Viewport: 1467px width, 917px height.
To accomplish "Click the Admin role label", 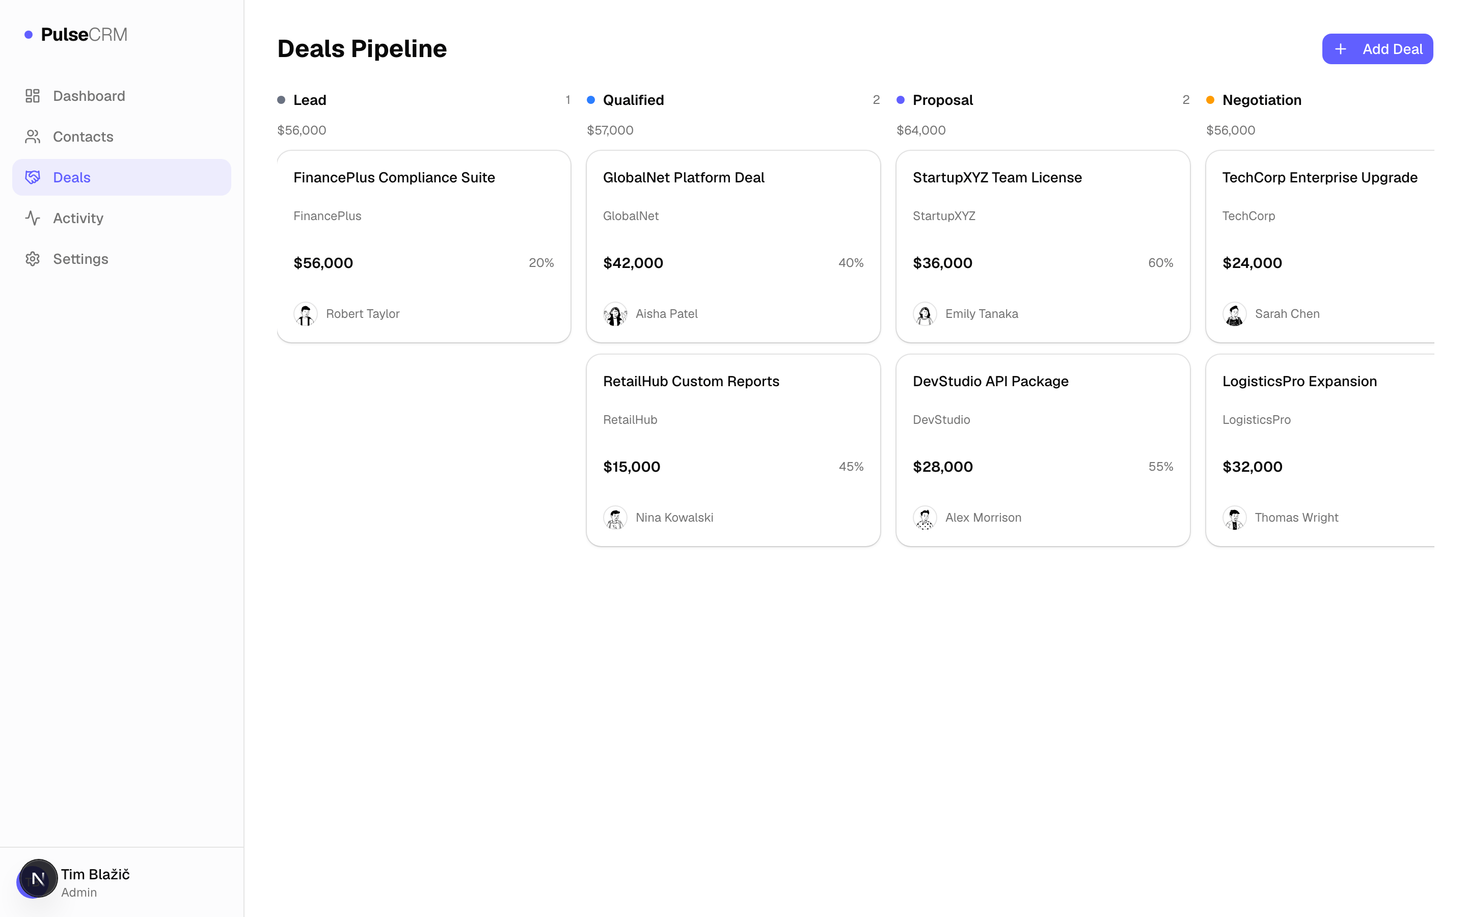I will 79,893.
